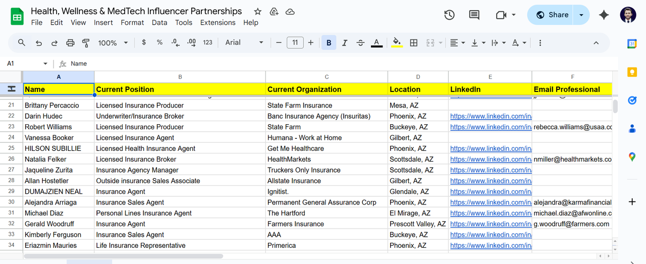
Task: Undo the last action
Action: pos(38,43)
